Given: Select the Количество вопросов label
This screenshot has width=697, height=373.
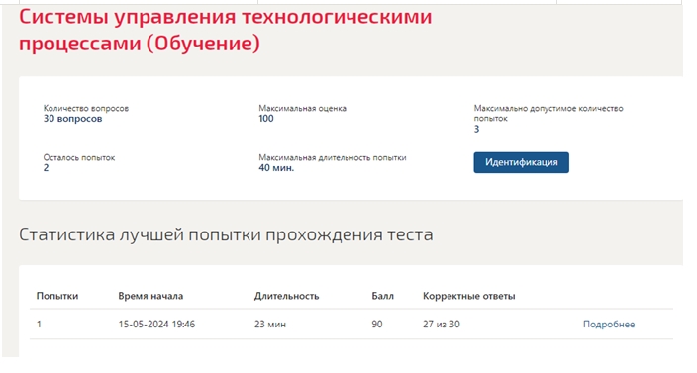Looking at the screenshot, I should pyautogui.click(x=86, y=108).
